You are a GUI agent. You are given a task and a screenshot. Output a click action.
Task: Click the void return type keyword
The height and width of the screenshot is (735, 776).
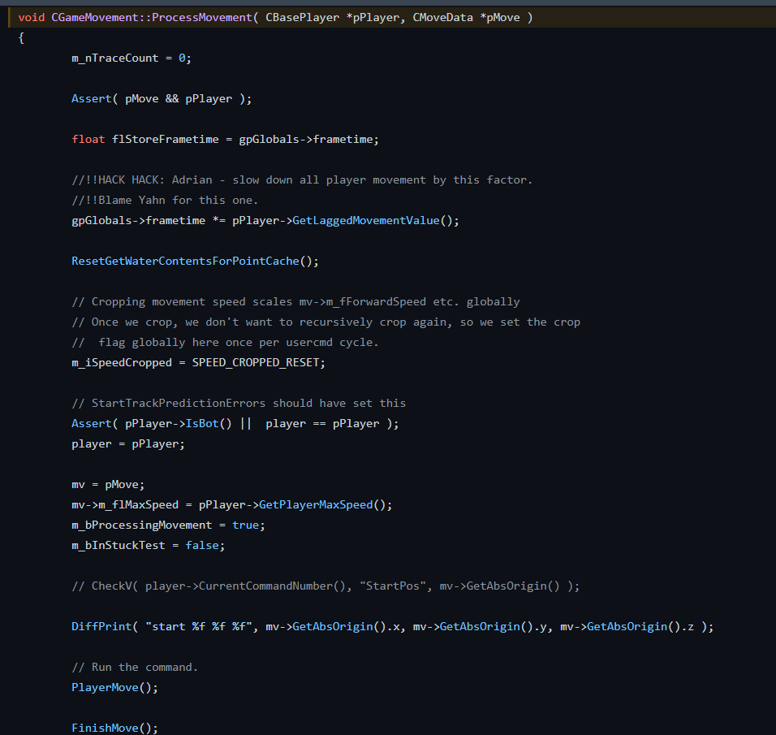coord(32,17)
